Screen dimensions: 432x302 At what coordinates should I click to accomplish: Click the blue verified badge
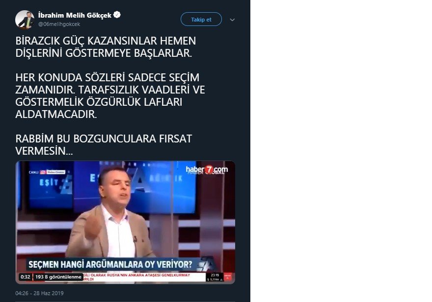click(117, 15)
